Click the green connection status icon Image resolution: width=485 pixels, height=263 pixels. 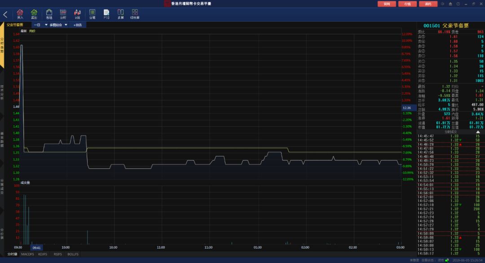[447, 260]
